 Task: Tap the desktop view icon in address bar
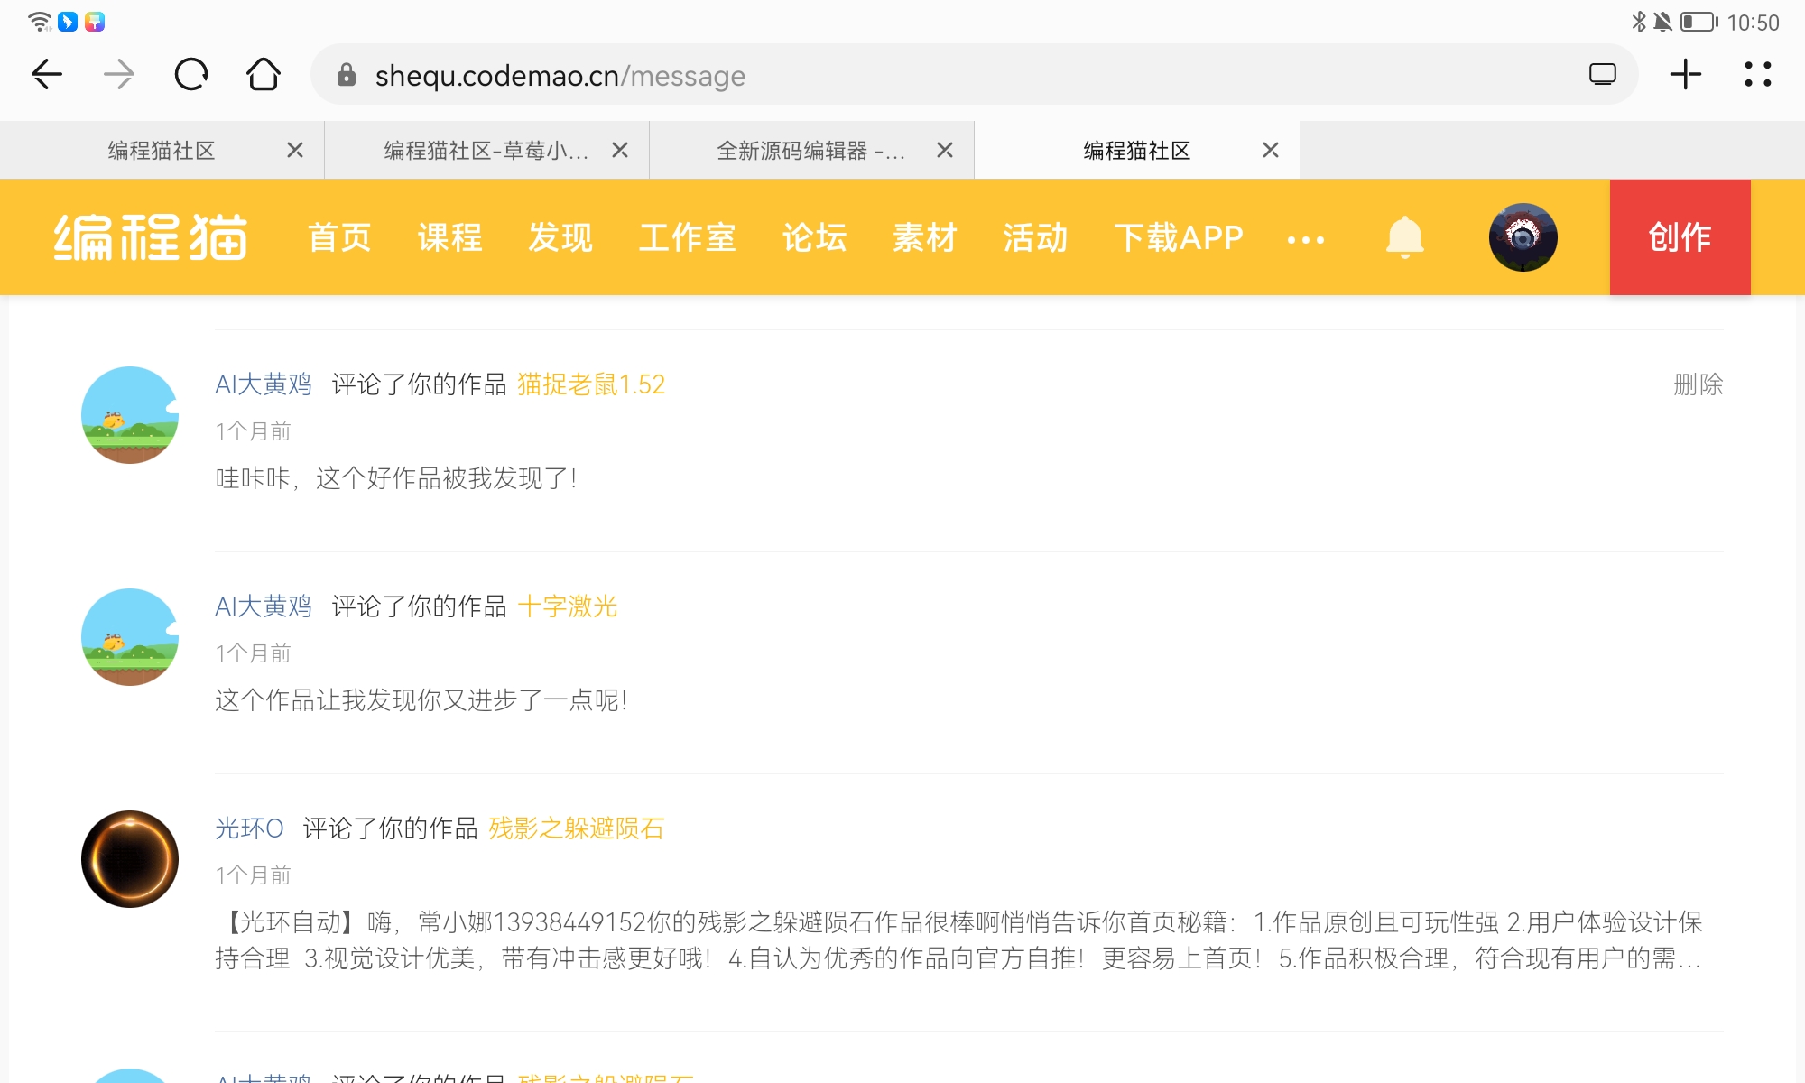(x=1603, y=75)
